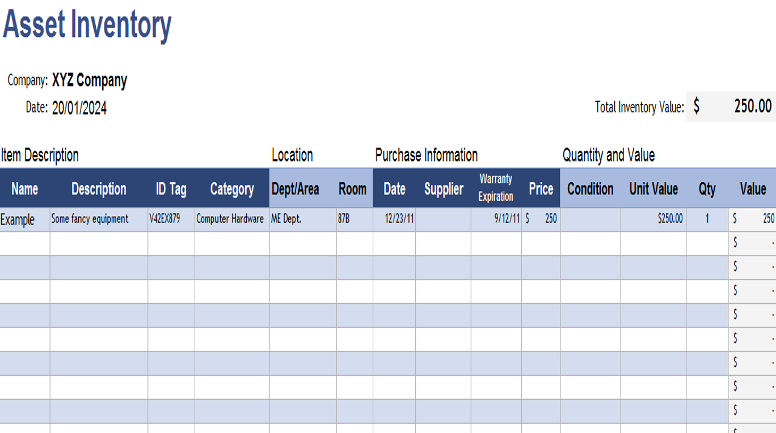Click the $250.00 unit value cell

tap(653, 219)
